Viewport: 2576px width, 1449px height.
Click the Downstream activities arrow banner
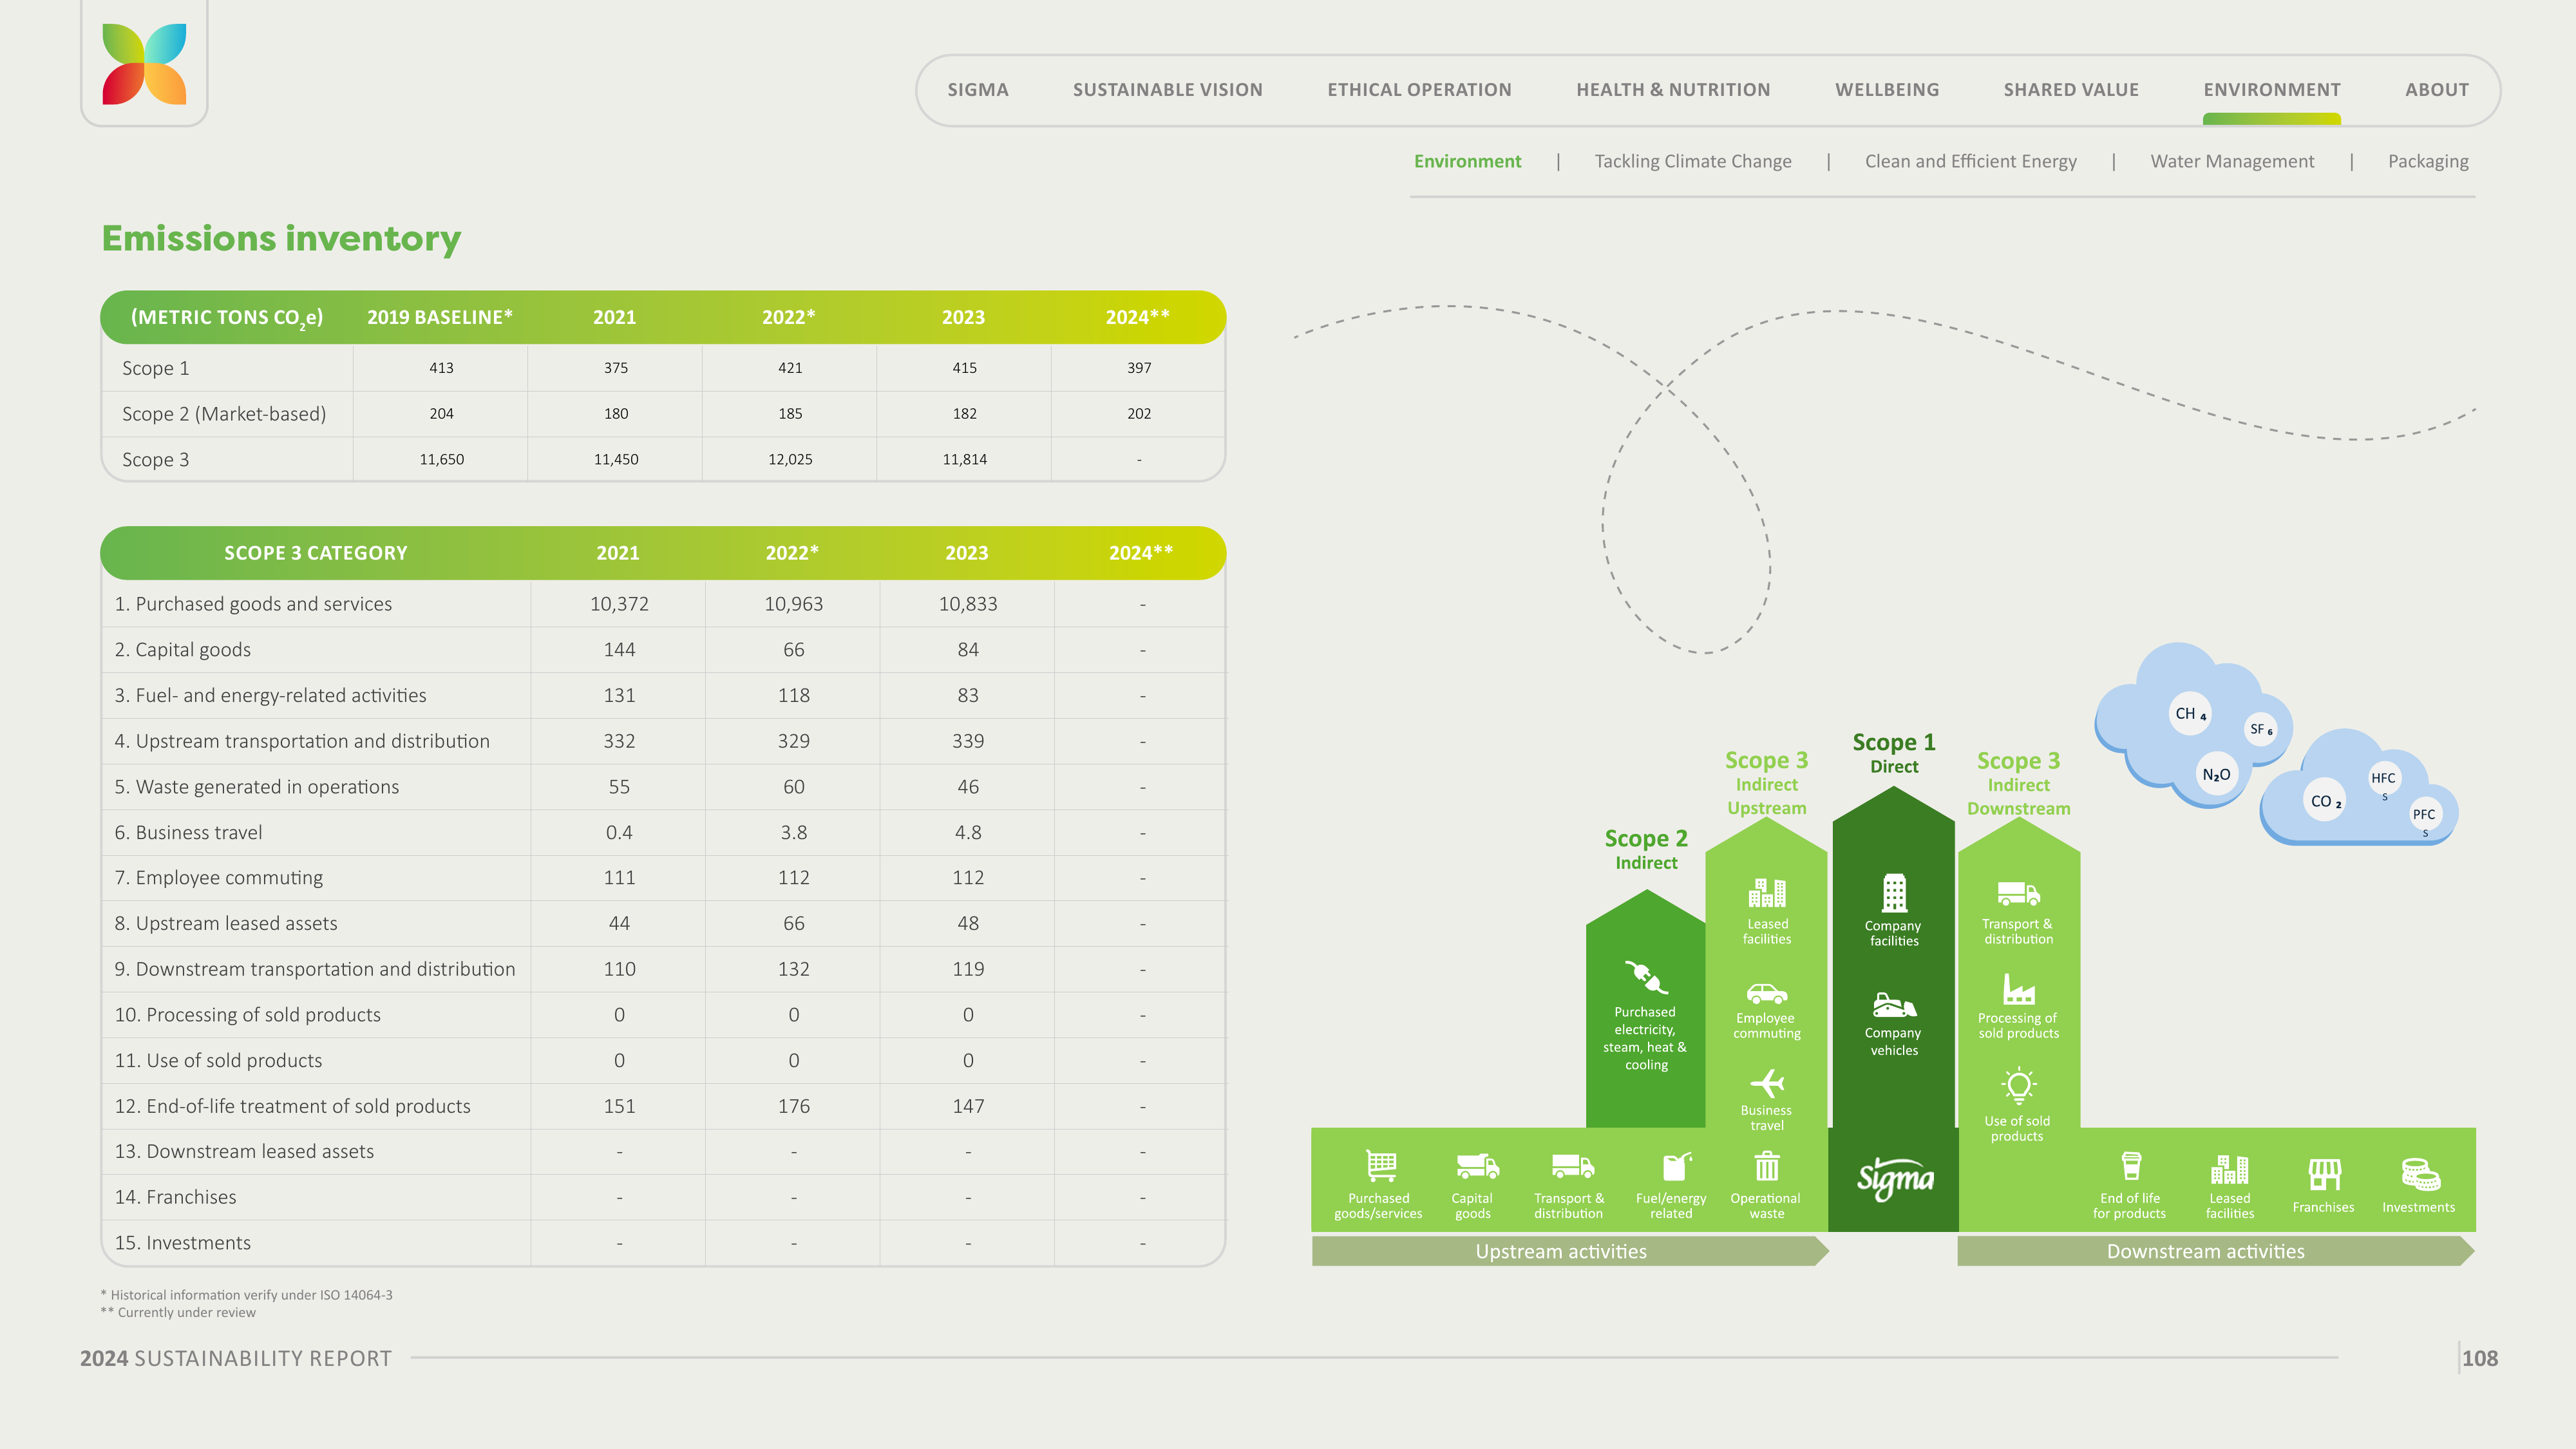point(2215,1251)
